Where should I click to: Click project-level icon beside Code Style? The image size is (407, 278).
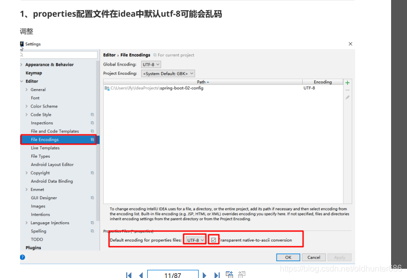pos(92,114)
